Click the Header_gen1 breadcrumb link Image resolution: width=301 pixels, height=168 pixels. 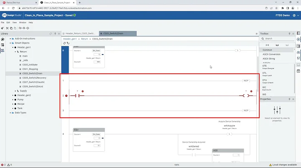tap(70, 39)
